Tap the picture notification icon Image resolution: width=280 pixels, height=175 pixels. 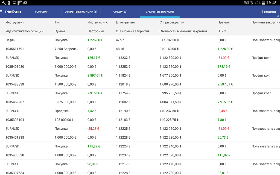pos(14,3)
